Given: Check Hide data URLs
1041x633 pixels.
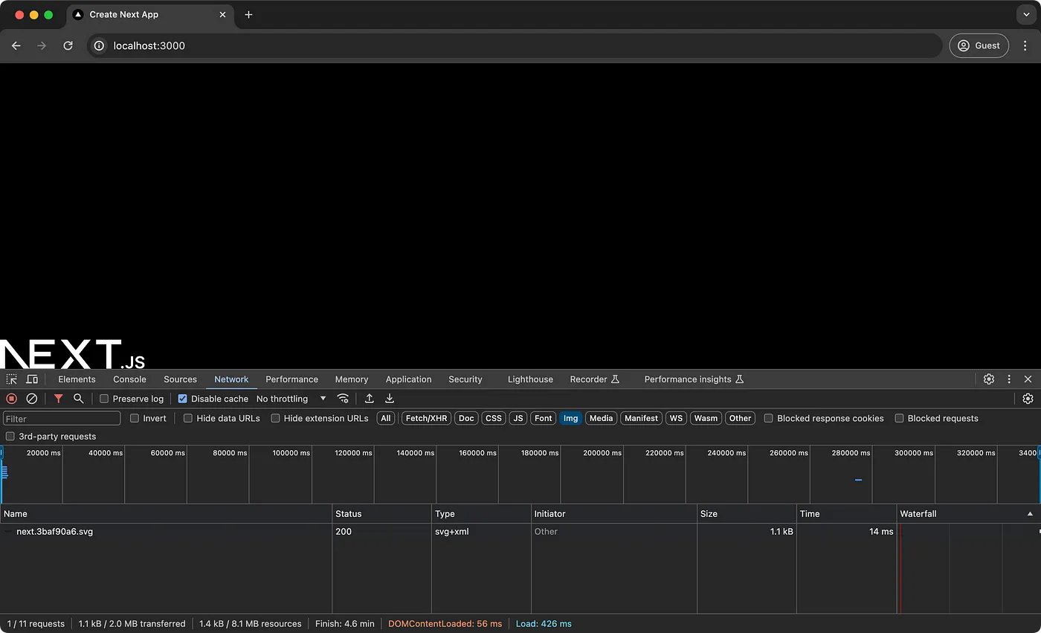Looking at the screenshot, I should (187, 418).
